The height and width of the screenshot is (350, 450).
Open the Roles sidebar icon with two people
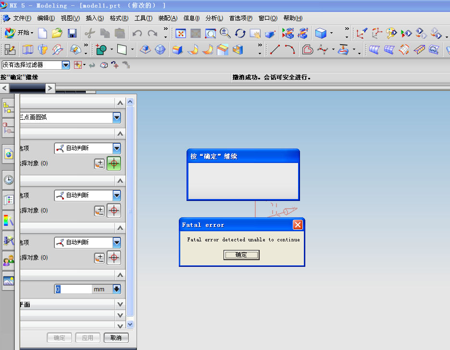(x=9, y=261)
